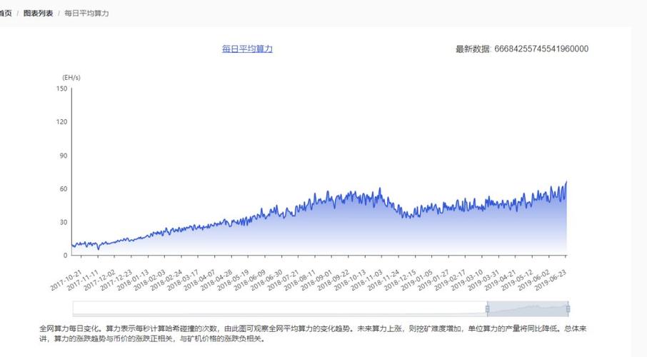647x357 pixels.
Task: Go to 图表列表 in breadcrumb
Action: (x=38, y=13)
